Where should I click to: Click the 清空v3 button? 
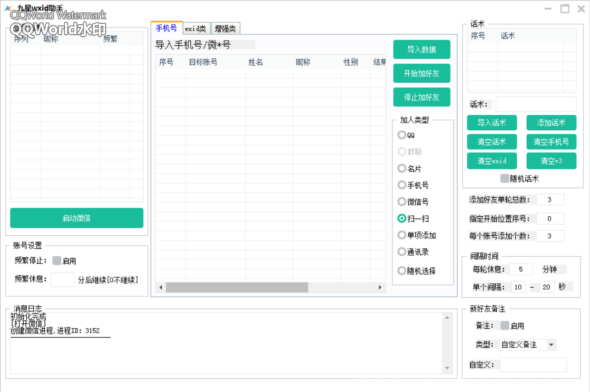[551, 161]
